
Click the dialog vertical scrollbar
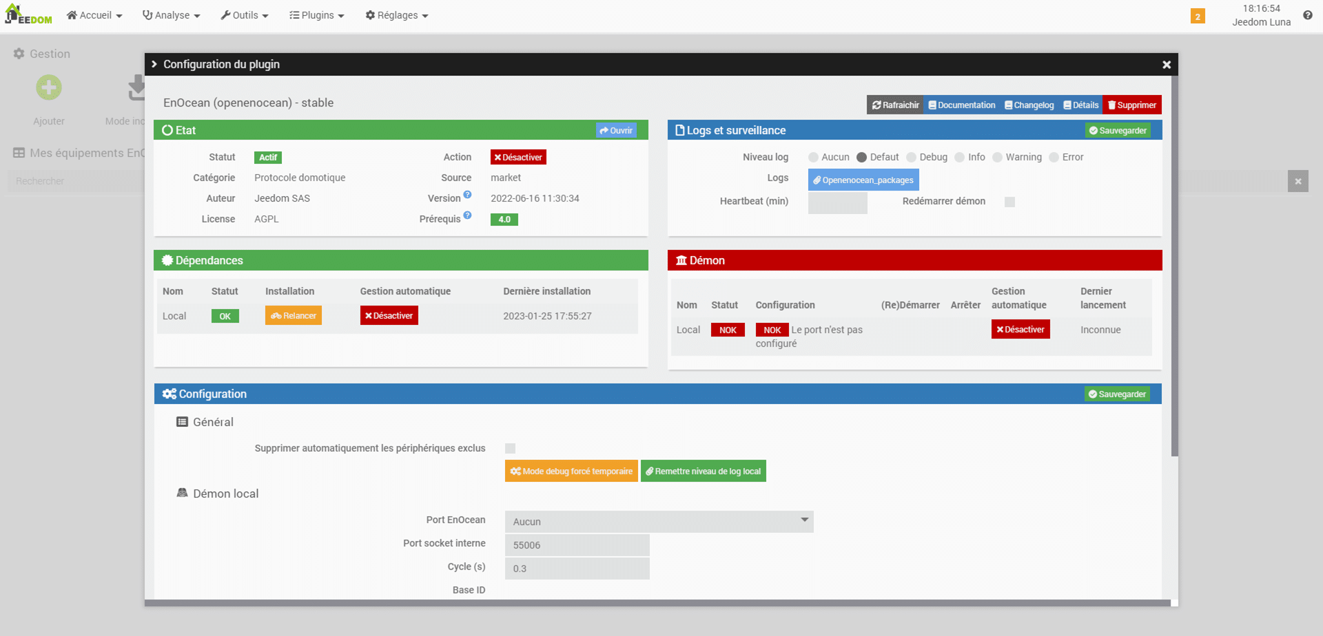coord(1174,266)
